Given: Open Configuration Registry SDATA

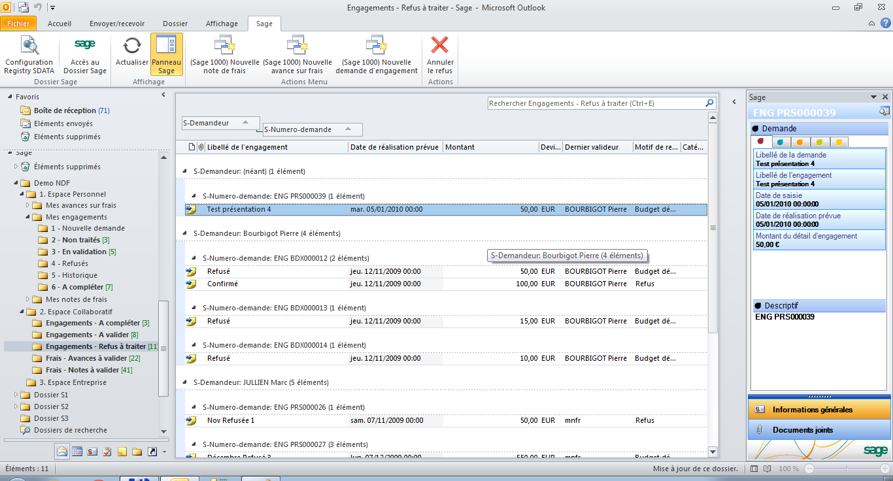Looking at the screenshot, I should [x=29, y=56].
